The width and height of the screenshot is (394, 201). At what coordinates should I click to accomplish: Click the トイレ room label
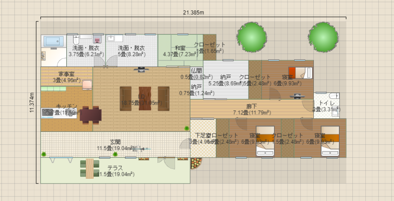point(326,106)
